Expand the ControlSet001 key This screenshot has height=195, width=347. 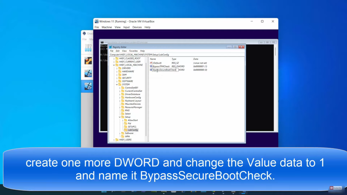click(120, 88)
